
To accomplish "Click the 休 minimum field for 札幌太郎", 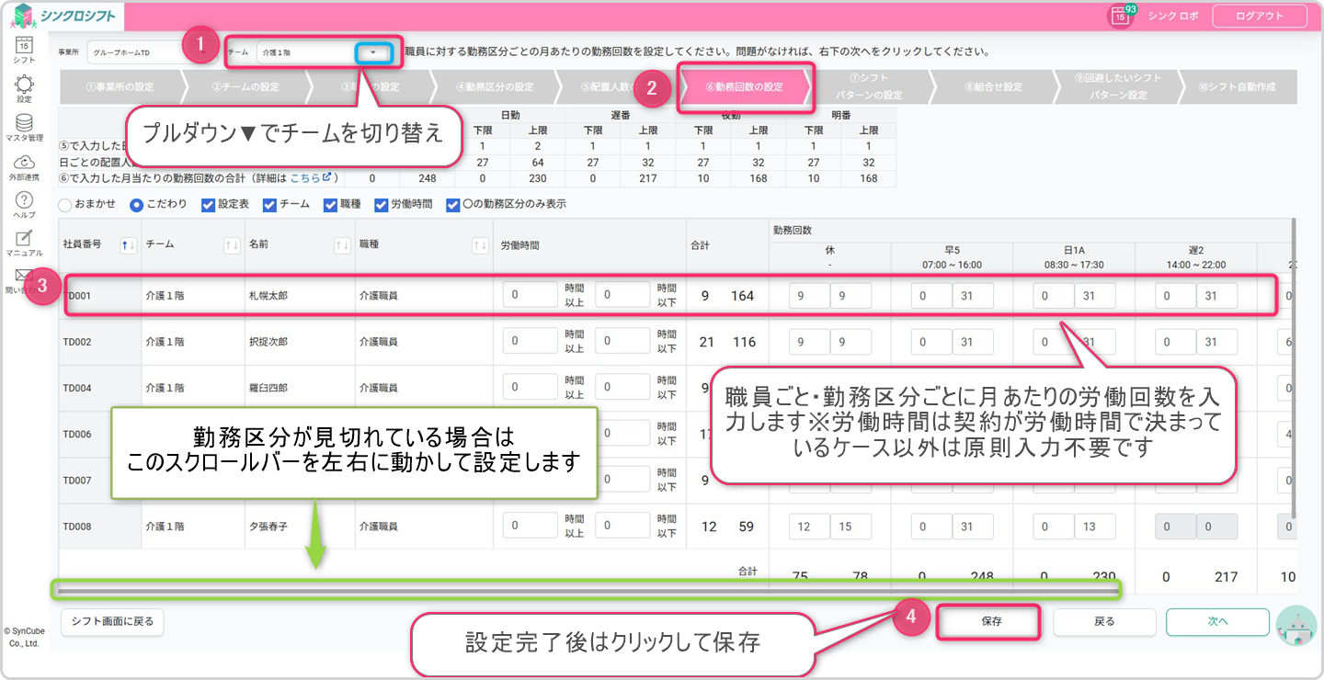I will coord(808,296).
